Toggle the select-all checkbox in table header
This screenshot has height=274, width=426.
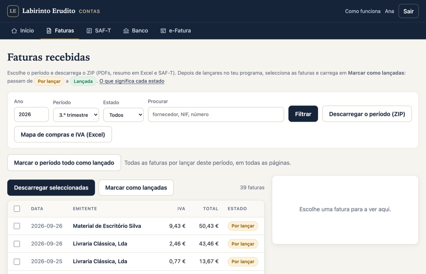pyautogui.click(x=17, y=209)
